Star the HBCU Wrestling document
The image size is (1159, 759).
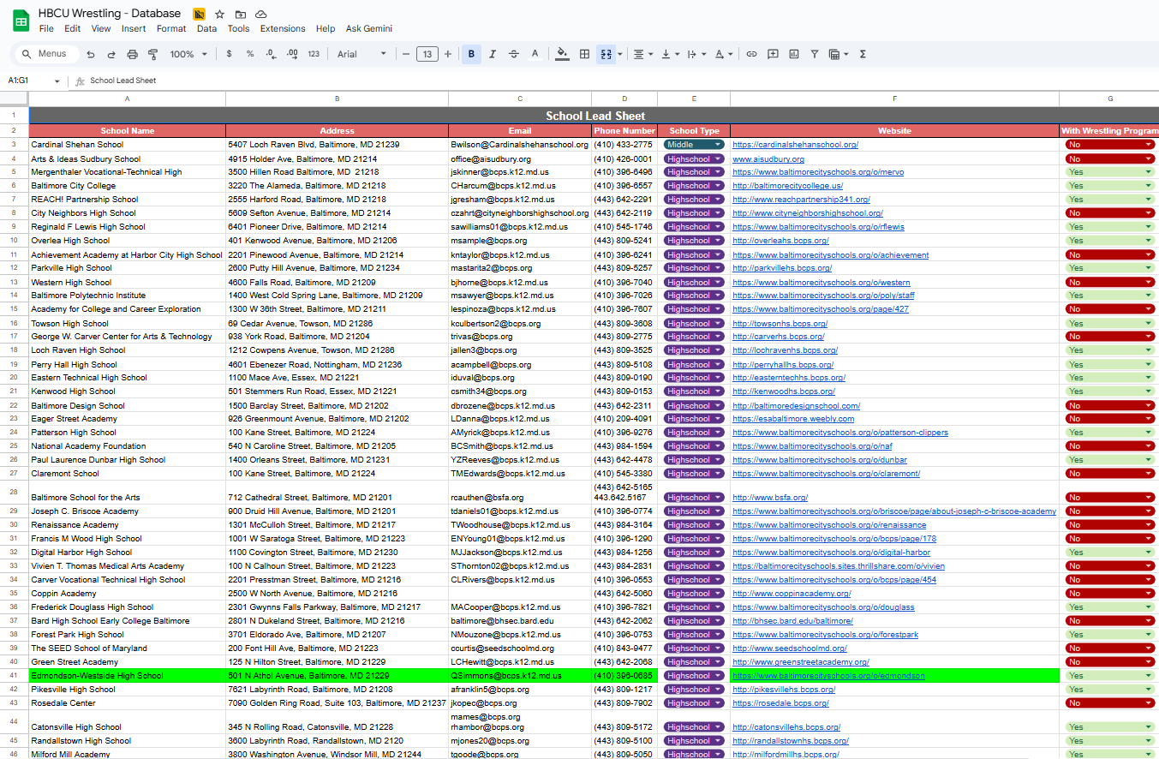point(220,14)
